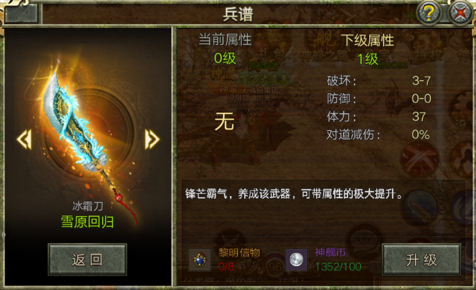Viewport: 476px width, 290px height.
Task: Click the 返回 button
Action: (x=87, y=260)
